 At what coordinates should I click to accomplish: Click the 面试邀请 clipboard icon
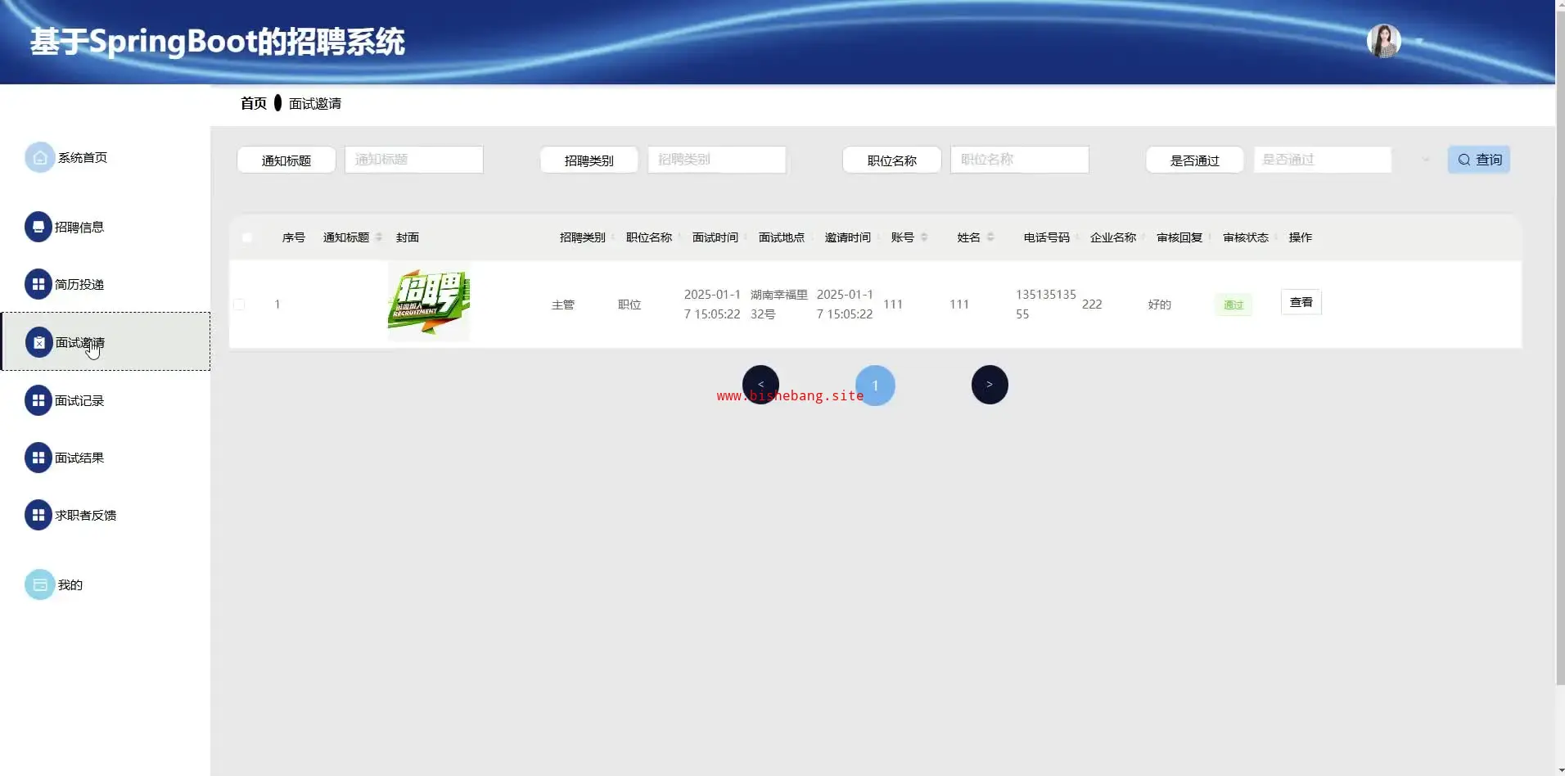tap(39, 342)
